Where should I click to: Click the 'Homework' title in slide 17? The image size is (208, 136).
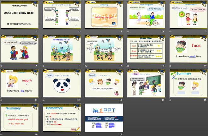point(55,108)
